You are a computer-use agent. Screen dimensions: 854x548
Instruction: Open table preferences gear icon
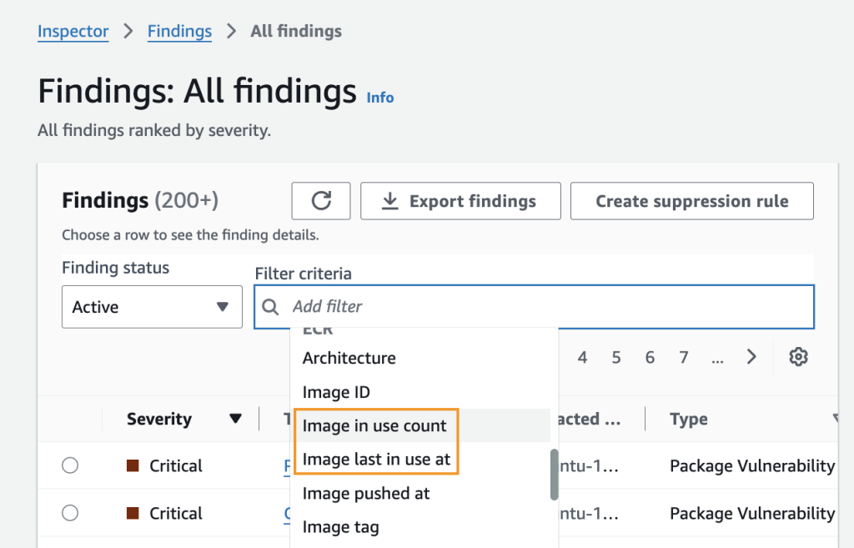click(x=798, y=357)
